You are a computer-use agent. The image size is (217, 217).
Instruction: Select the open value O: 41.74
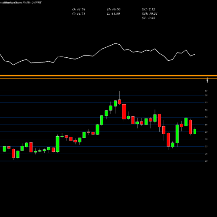pos(79,10)
